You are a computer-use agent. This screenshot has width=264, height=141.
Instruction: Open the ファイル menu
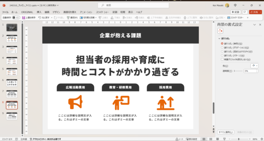[x=5, y=12]
